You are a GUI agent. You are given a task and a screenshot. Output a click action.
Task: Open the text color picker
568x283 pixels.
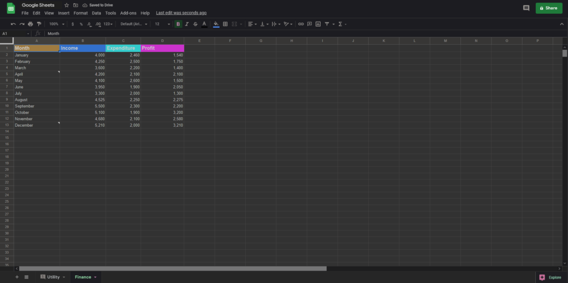click(x=204, y=24)
